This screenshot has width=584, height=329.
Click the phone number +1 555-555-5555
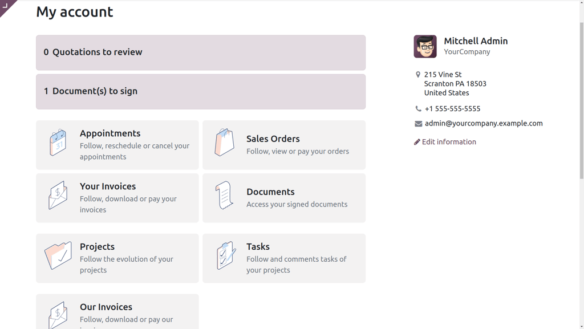point(452,108)
